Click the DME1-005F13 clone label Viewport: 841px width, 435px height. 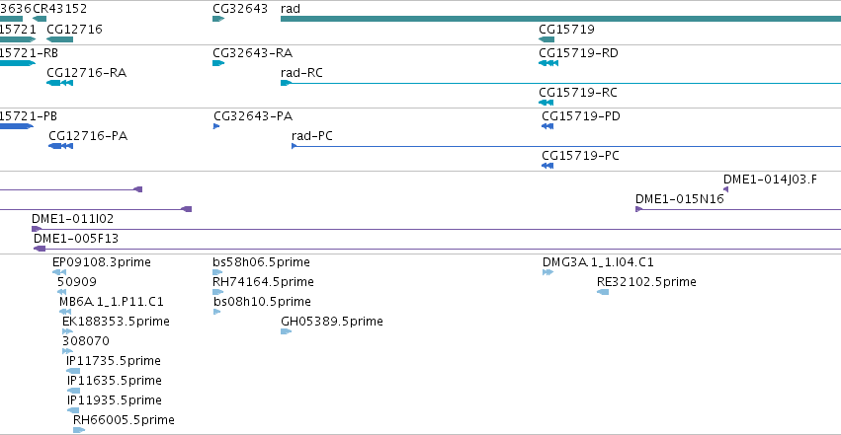pos(76,239)
